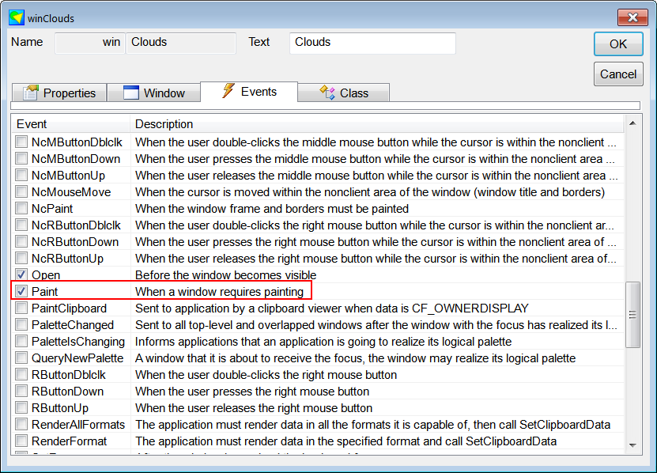Tick the NcRButtonUp event checkbox

(21, 258)
